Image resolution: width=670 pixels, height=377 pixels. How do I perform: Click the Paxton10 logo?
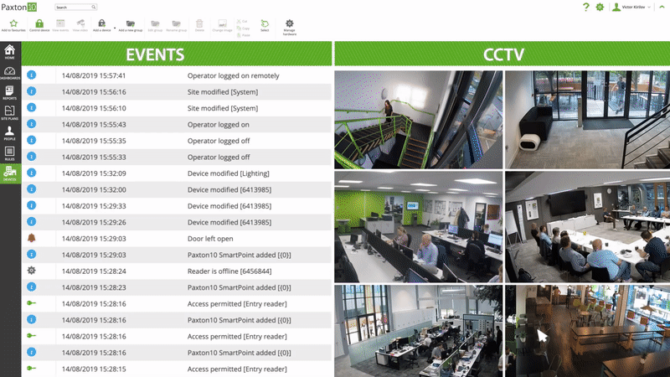18,8
